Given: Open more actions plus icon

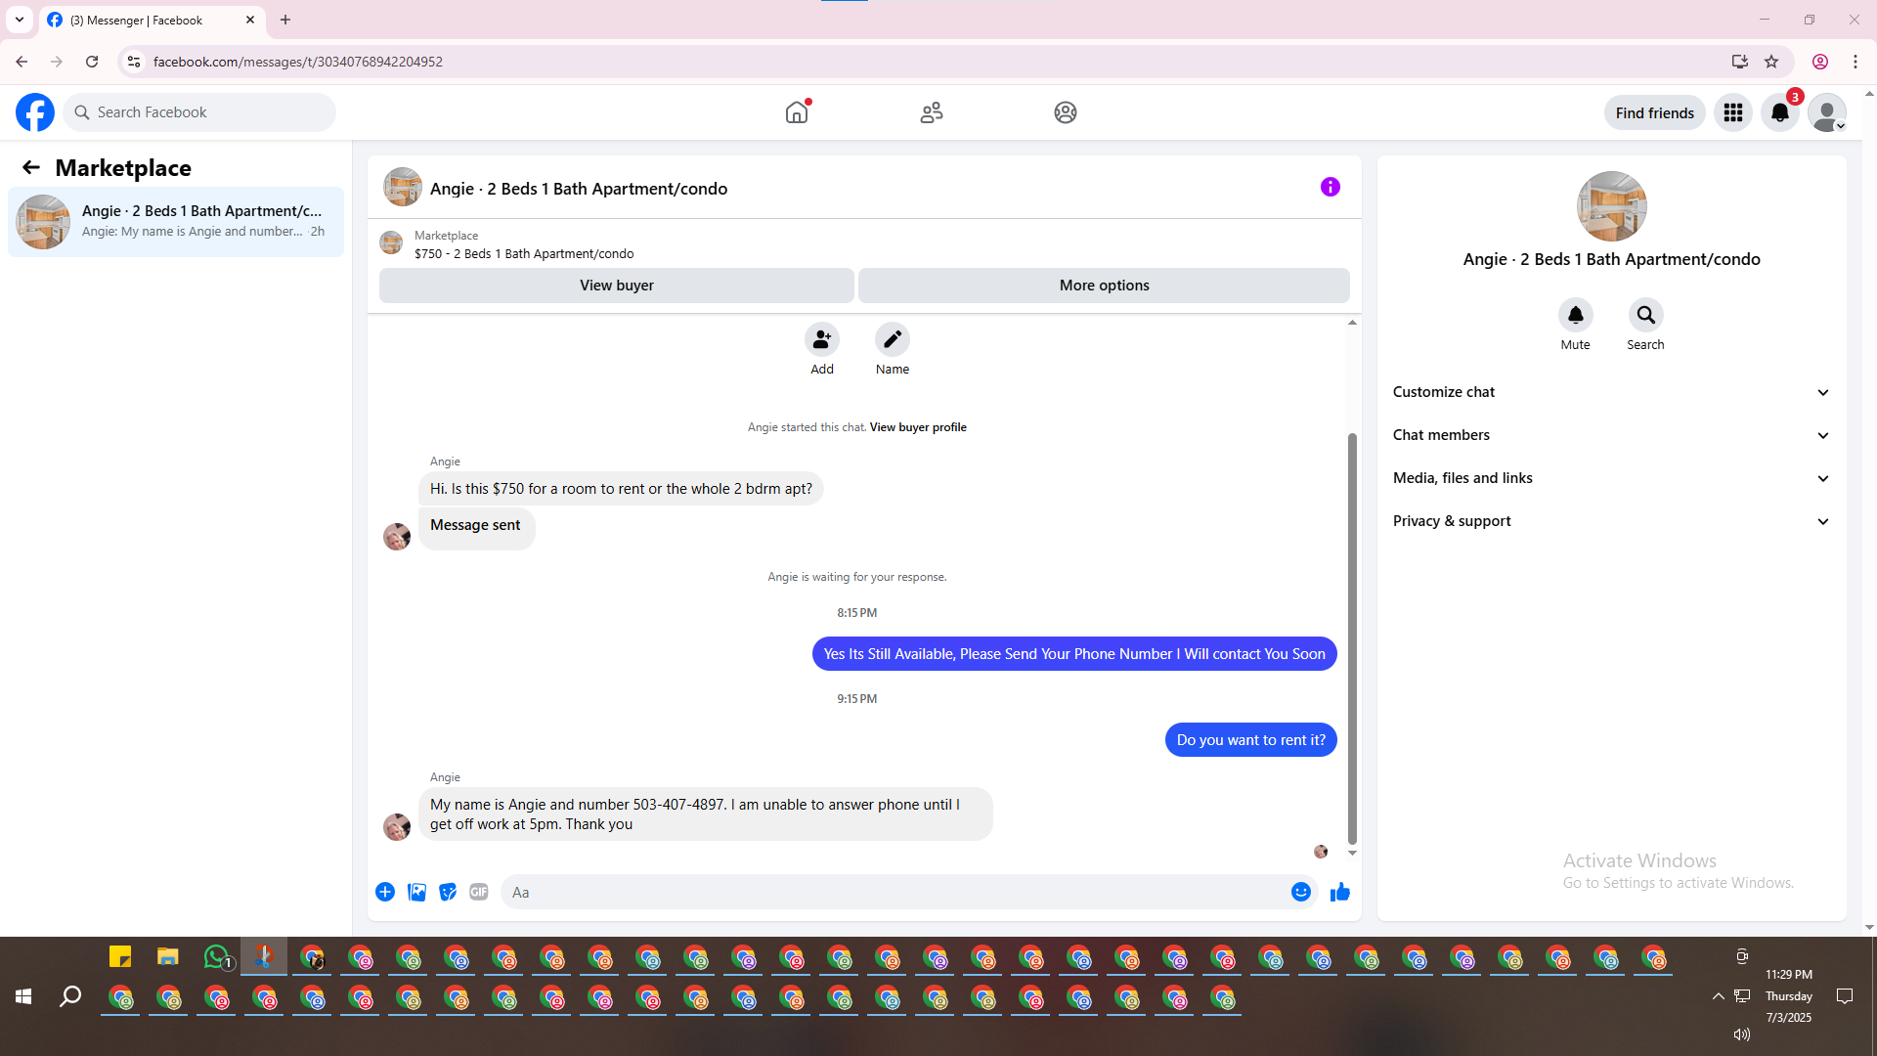Looking at the screenshot, I should [x=385, y=892].
